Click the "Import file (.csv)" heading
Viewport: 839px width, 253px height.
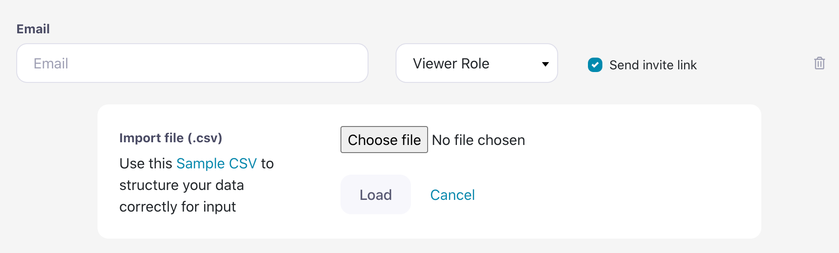[171, 138]
